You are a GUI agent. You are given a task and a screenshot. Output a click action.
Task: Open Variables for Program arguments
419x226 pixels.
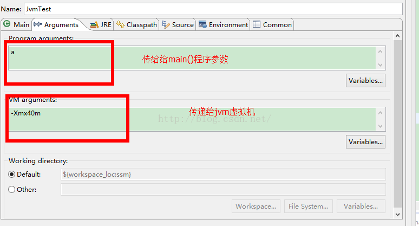coord(365,81)
